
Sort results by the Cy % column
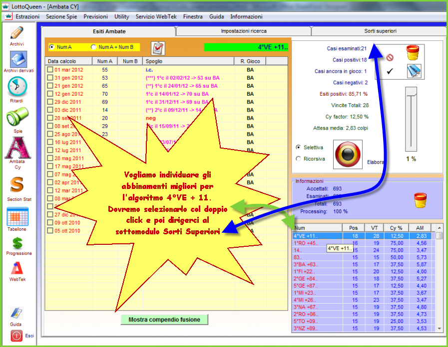click(x=396, y=228)
